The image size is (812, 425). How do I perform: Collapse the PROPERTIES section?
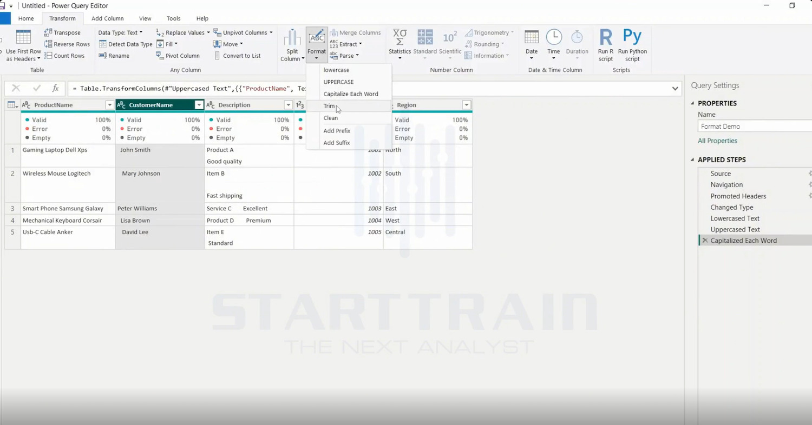point(692,103)
